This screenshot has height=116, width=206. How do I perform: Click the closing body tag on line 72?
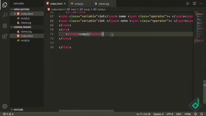tap(65, 39)
